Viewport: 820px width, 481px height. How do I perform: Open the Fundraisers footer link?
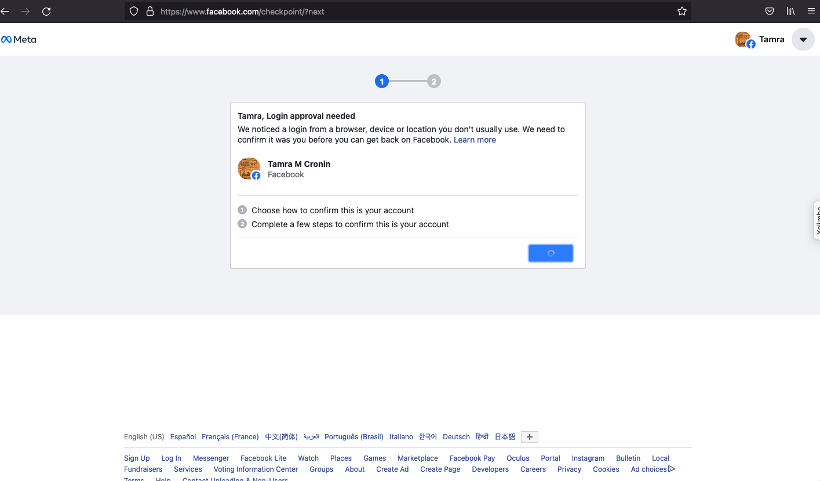click(x=143, y=469)
